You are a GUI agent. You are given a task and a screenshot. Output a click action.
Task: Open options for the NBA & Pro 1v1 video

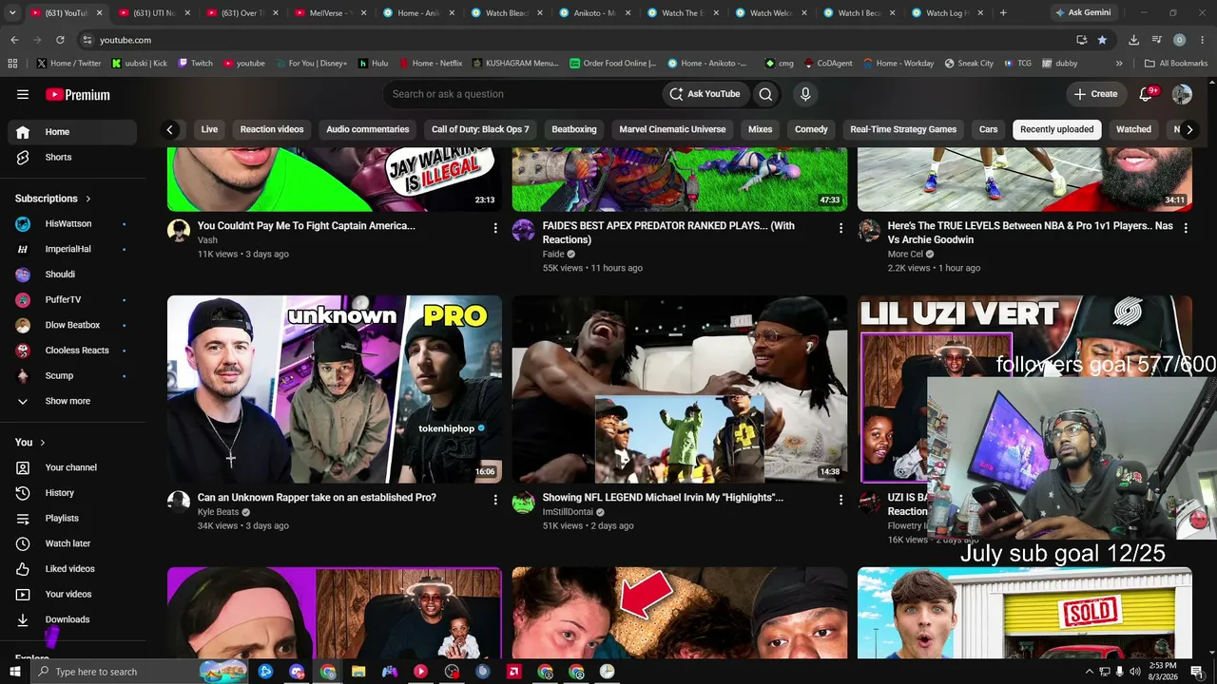point(1186,228)
